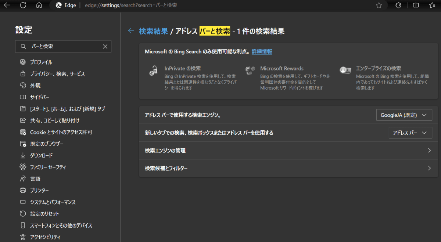Open split screen icon in toolbar
The height and width of the screenshot is (242, 441).
(416, 5)
